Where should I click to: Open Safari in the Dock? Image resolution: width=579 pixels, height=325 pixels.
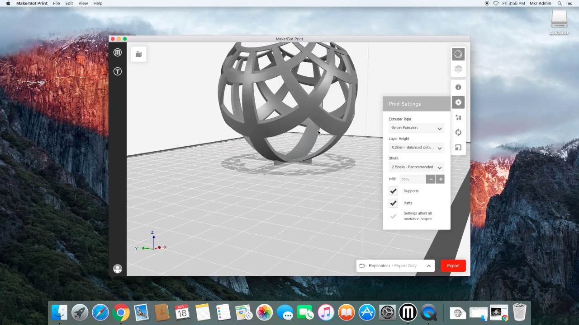point(100,312)
